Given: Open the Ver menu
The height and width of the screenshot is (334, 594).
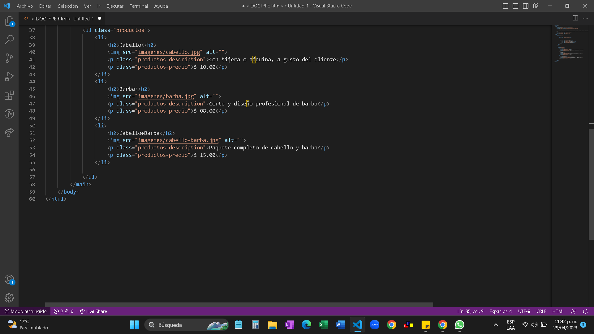Looking at the screenshot, I should 88,6.
